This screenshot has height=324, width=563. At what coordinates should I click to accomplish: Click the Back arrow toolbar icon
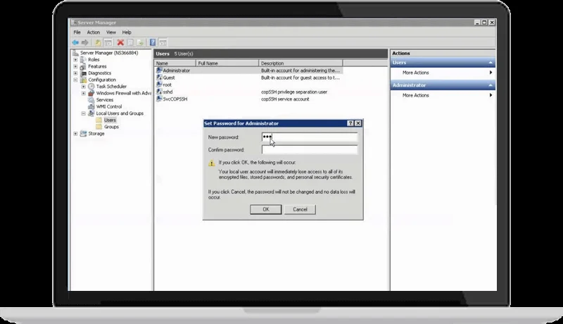coord(75,42)
